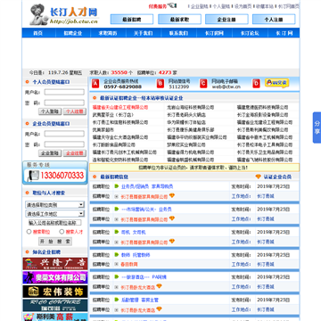
Task: Open the 兴隆广告 banner image
Action: tap(55, 264)
